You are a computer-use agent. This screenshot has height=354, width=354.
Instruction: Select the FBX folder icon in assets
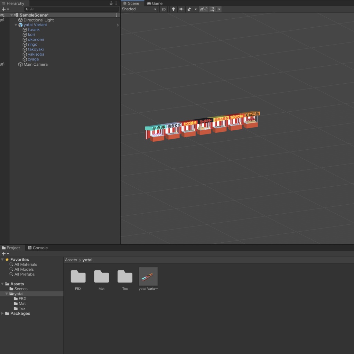tap(78, 277)
